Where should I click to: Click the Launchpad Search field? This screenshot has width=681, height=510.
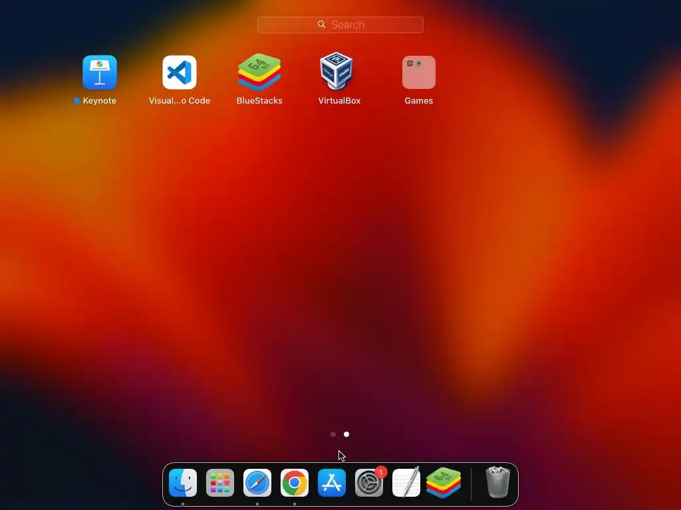pos(340,25)
